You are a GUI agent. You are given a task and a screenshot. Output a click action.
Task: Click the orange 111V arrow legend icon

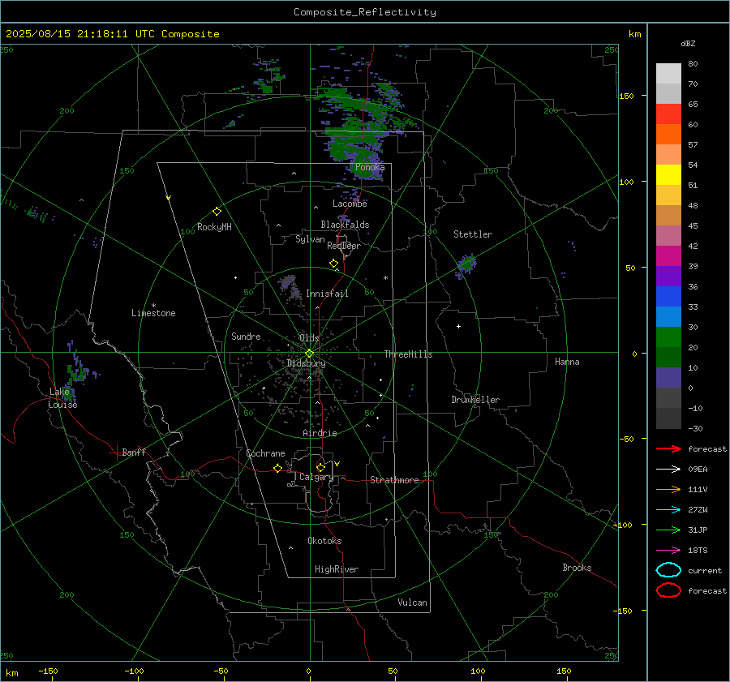pos(668,489)
